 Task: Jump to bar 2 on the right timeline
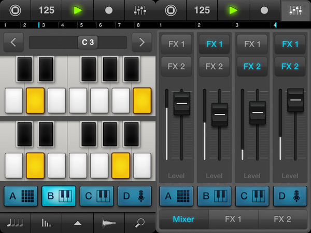[x=199, y=25]
